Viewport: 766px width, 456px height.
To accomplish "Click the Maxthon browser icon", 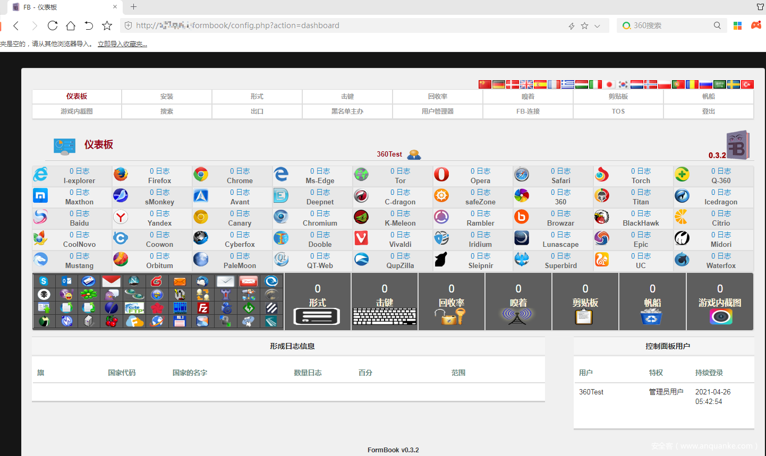I will point(40,195).
